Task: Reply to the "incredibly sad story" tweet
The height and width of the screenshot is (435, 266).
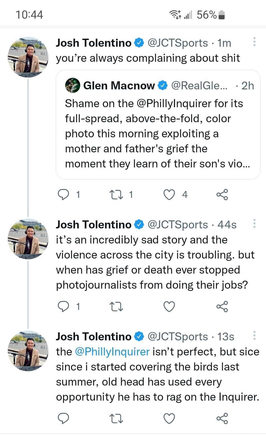Action: pos(63,306)
